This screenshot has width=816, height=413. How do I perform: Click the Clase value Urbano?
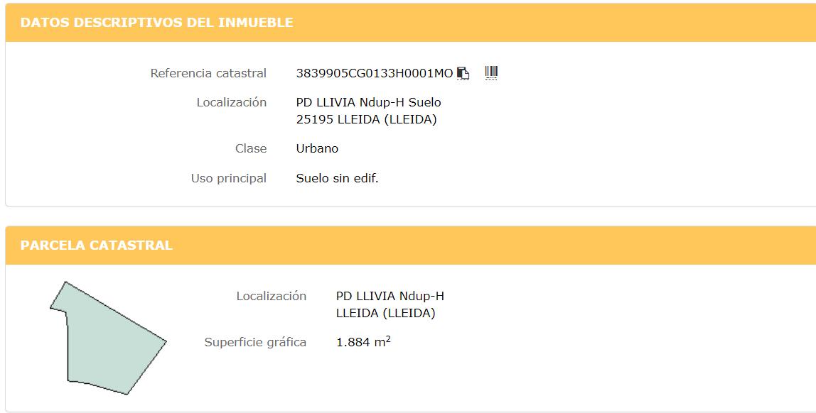pyautogui.click(x=317, y=148)
